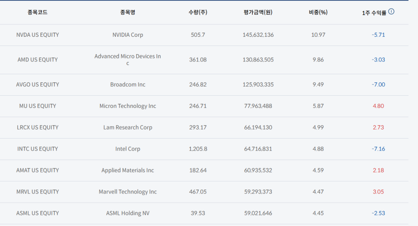
Task: Select MU US EQUITY ticker code
Action: [37, 106]
